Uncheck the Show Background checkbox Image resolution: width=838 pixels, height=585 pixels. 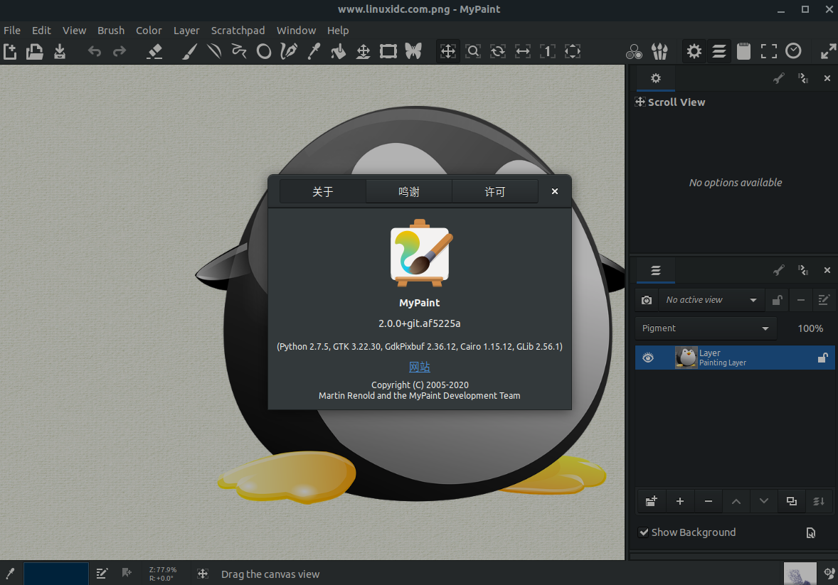pos(644,532)
